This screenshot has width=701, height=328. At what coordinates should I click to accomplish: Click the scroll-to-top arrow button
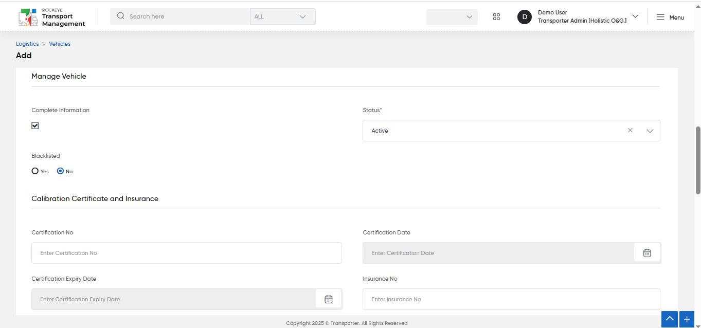pyautogui.click(x=670, y=319)
